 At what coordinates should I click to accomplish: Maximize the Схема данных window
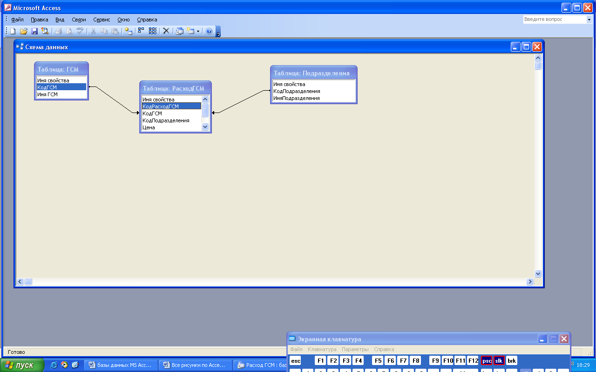click(526, 47)
